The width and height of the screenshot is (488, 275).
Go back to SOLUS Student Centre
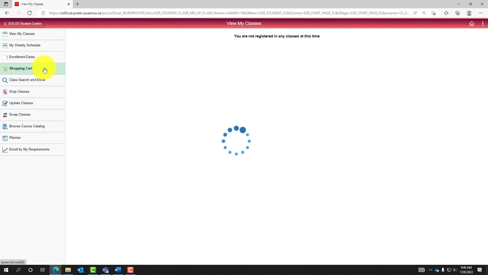coord(22,24)
